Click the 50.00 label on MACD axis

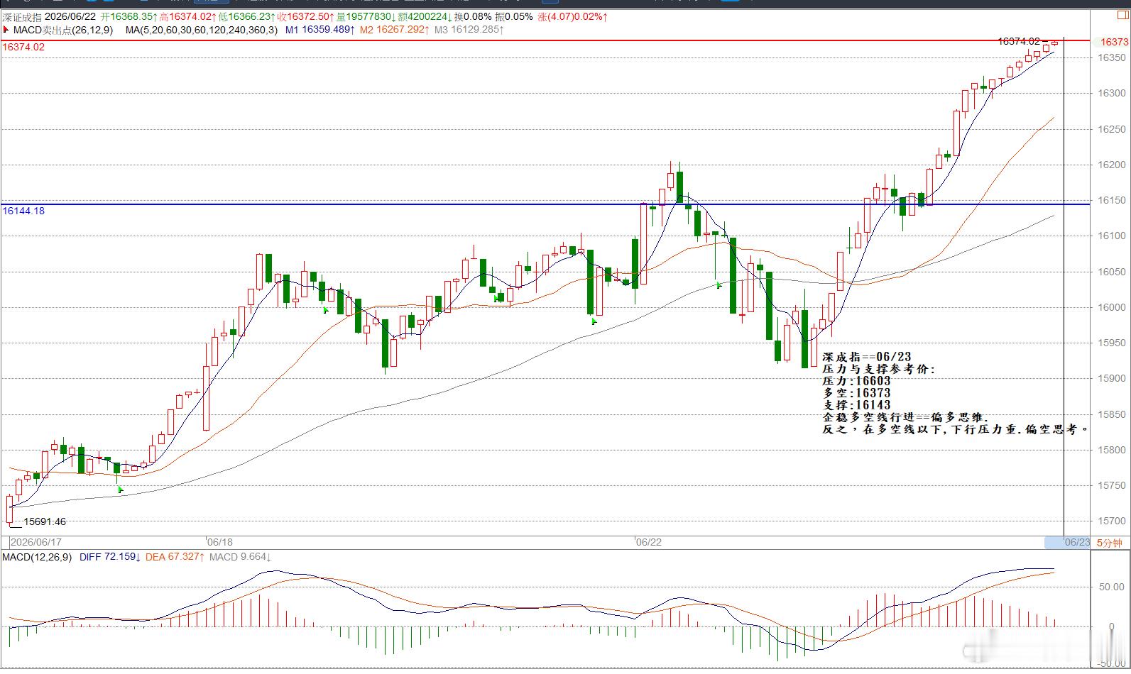1113,587
